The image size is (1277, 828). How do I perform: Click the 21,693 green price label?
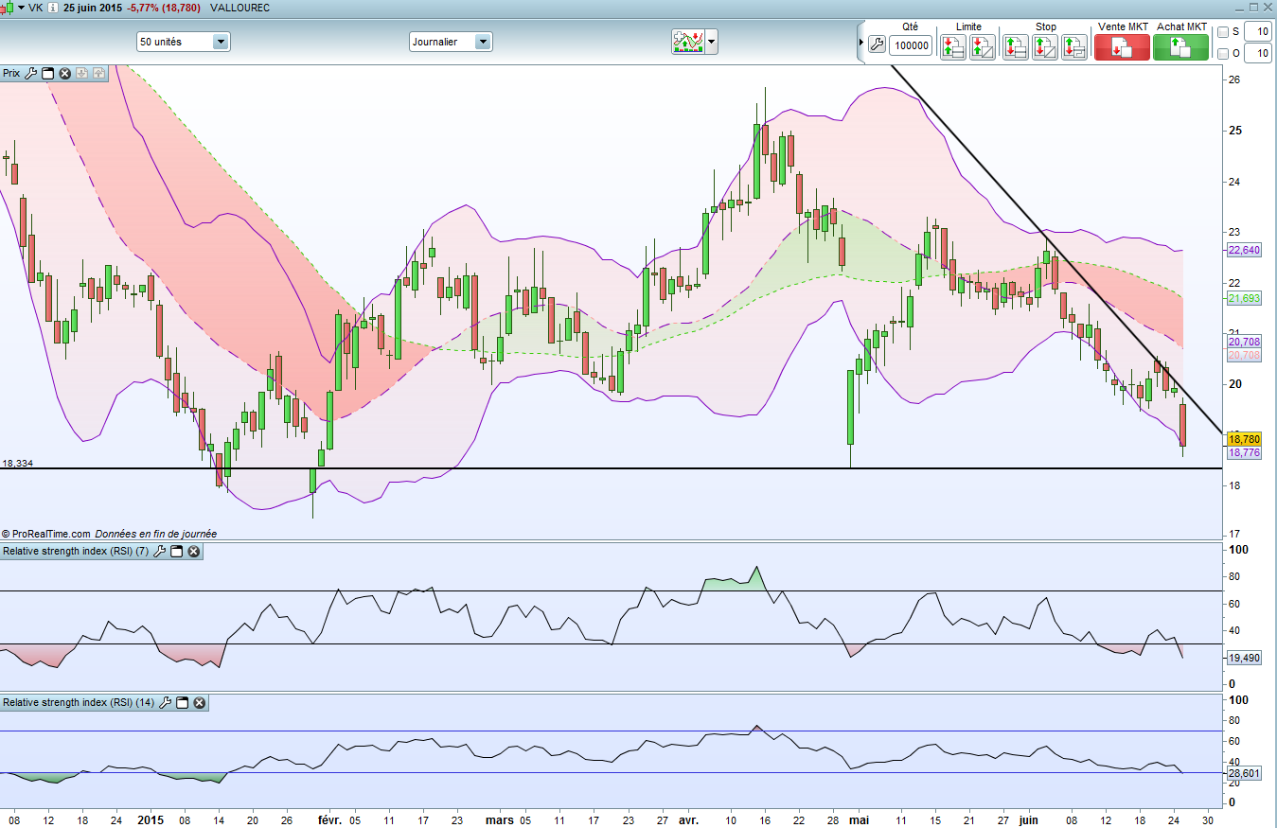click(1244, 298)
